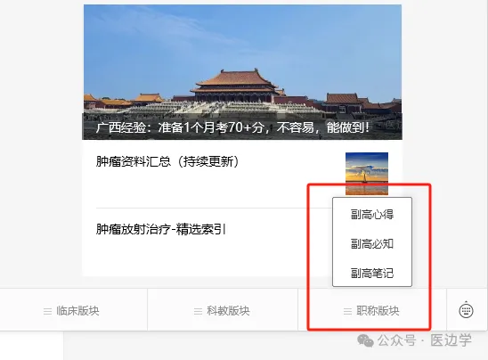Click the orange-roofed palace hall in the cover
Screen dimensions: 488x360
pos(237,86)
